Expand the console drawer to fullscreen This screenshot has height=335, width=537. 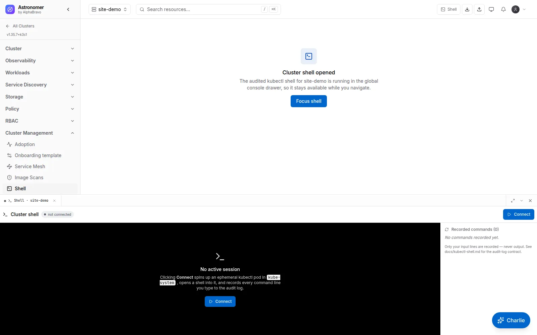click(x=513, y=201)
